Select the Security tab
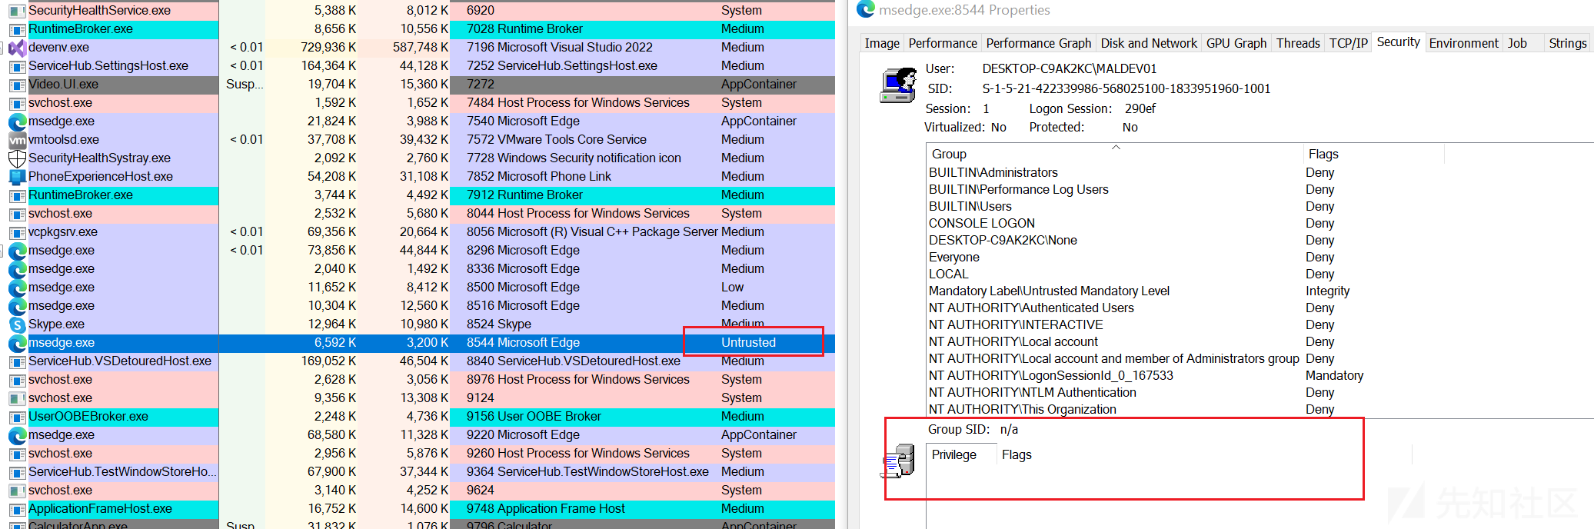 point(1399,42)
